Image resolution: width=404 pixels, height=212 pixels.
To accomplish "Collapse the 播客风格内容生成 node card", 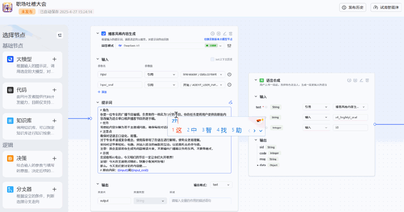I will (x=98, y=34).
